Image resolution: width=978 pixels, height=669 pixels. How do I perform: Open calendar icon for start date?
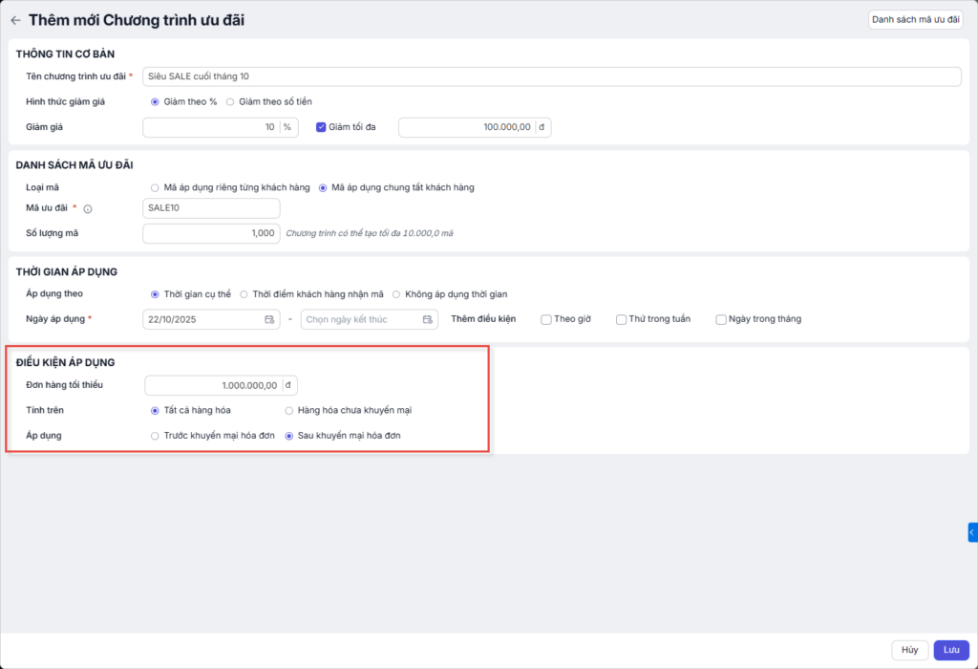(269, 319)
